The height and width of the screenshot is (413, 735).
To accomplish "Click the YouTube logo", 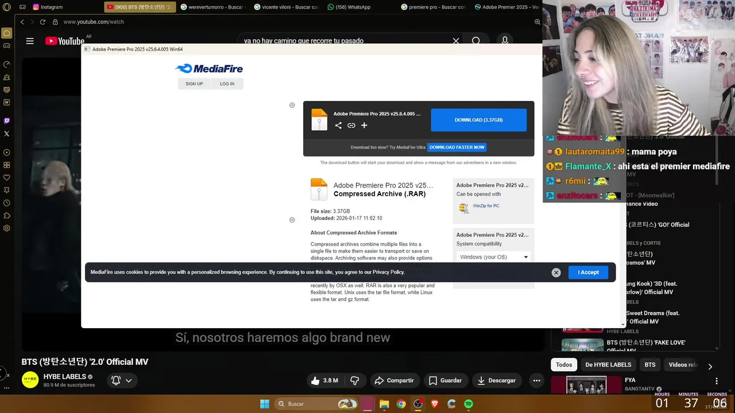I will click(64, 41).
